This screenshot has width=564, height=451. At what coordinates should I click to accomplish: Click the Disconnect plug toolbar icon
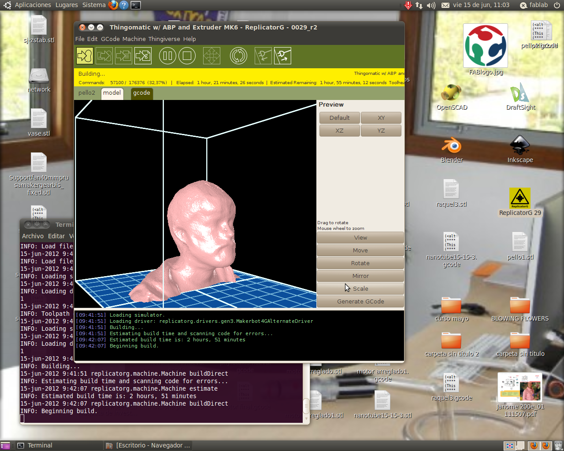282,56
